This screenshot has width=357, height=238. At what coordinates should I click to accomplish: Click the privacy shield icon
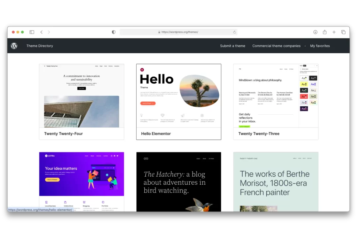pyautogui.click(x=114, y=32)
